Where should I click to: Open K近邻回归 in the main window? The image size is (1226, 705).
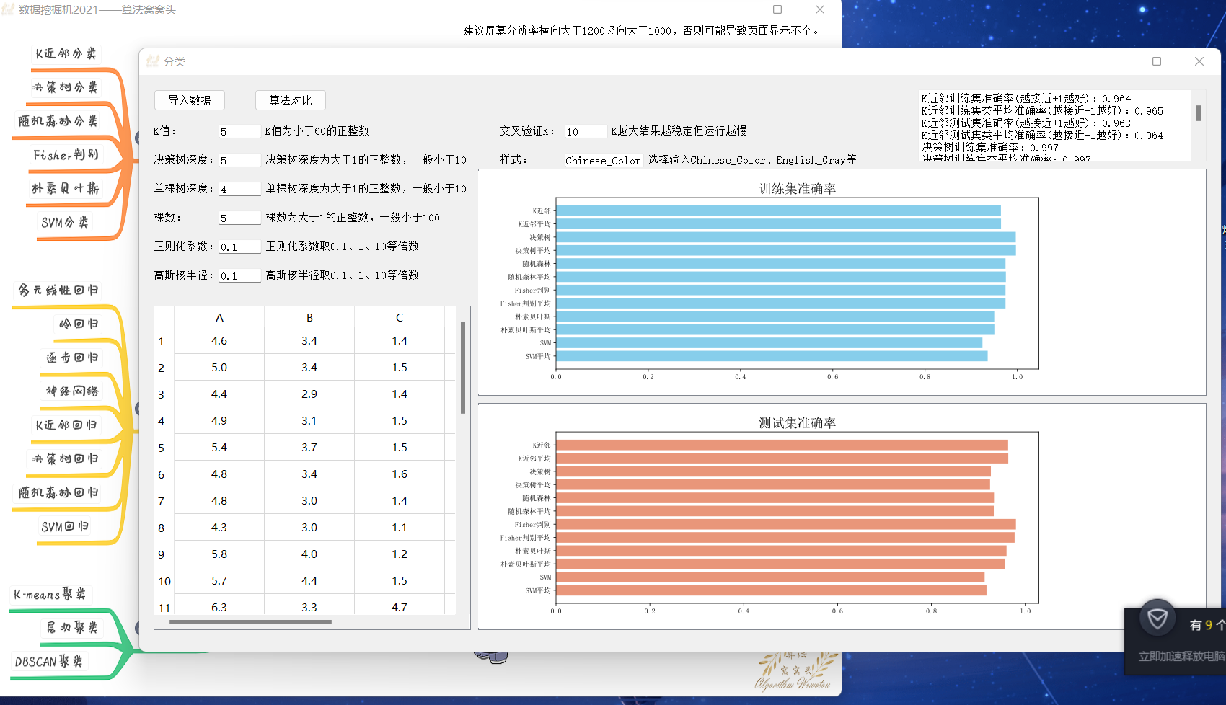(66, 425)
